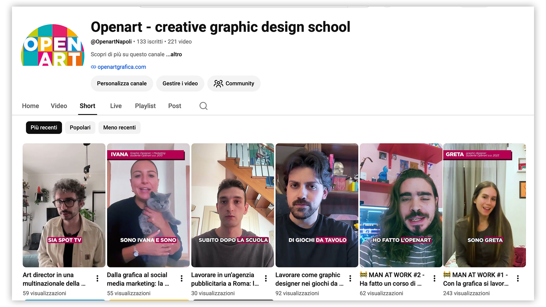Open options menu for 'Dalla grafica al social media marketing' short
The height and width of the screenshot is (307, 546).
coord(181,279)
